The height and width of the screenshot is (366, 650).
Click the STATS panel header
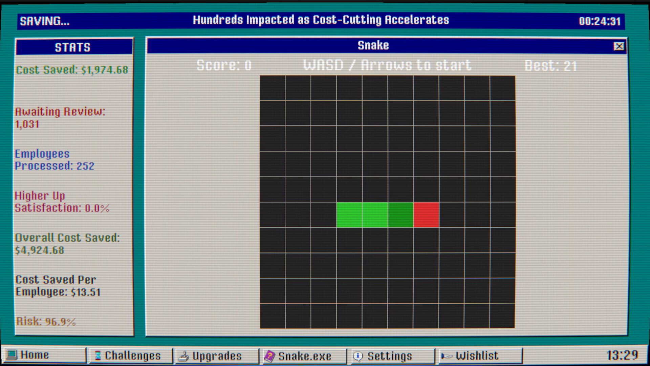point(73,47)
